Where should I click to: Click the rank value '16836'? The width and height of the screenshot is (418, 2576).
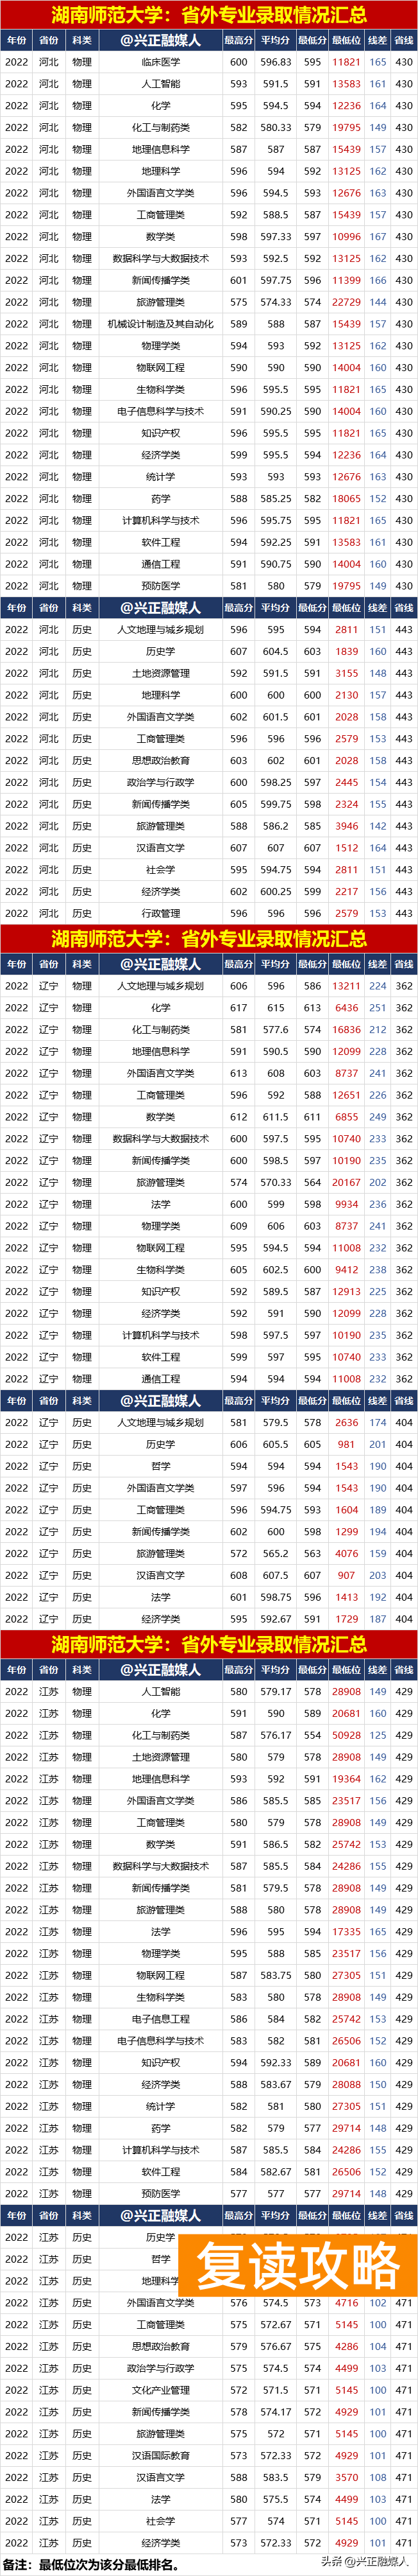tap(346, 1029)
